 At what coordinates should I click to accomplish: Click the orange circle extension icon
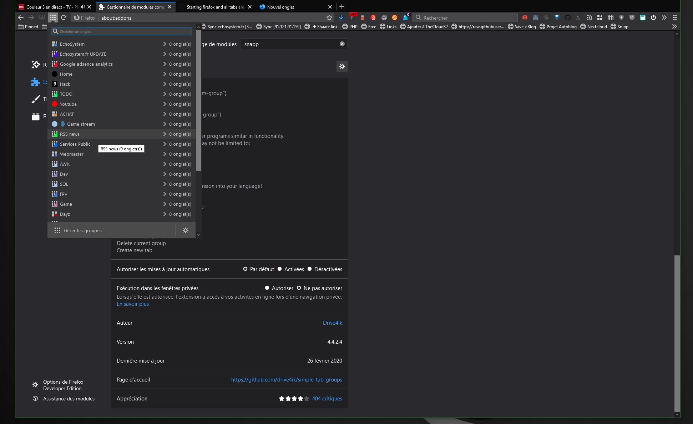(x=395, y=18)
